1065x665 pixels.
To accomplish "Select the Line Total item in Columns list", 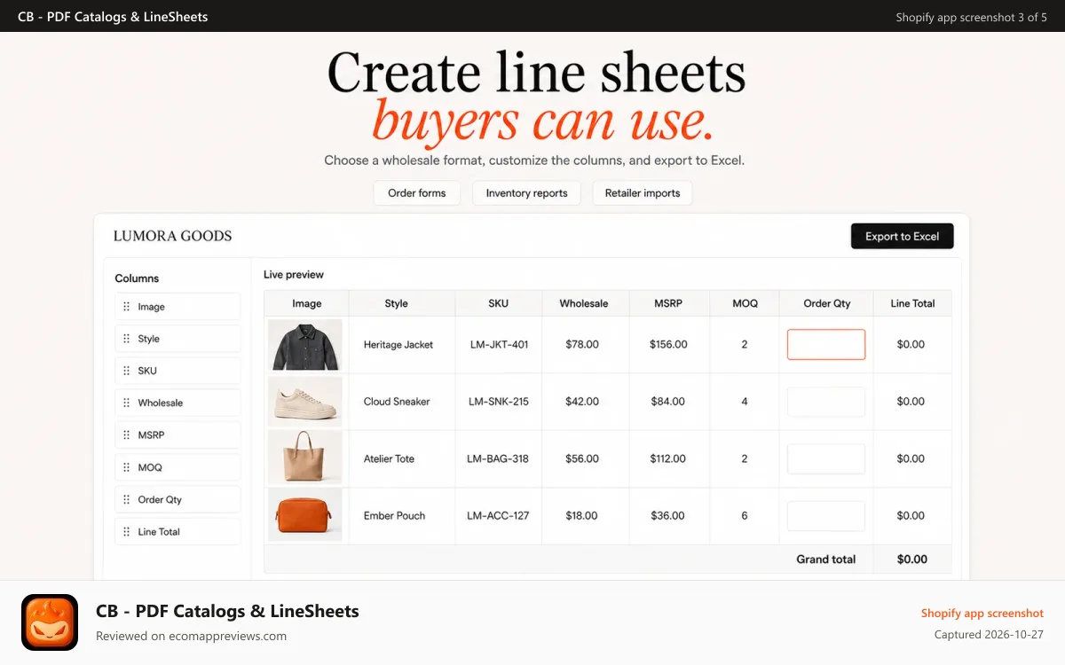I will point(177,532).
